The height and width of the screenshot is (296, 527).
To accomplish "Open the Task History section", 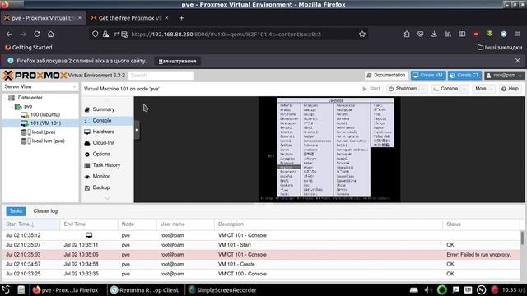I will point(107,165).
